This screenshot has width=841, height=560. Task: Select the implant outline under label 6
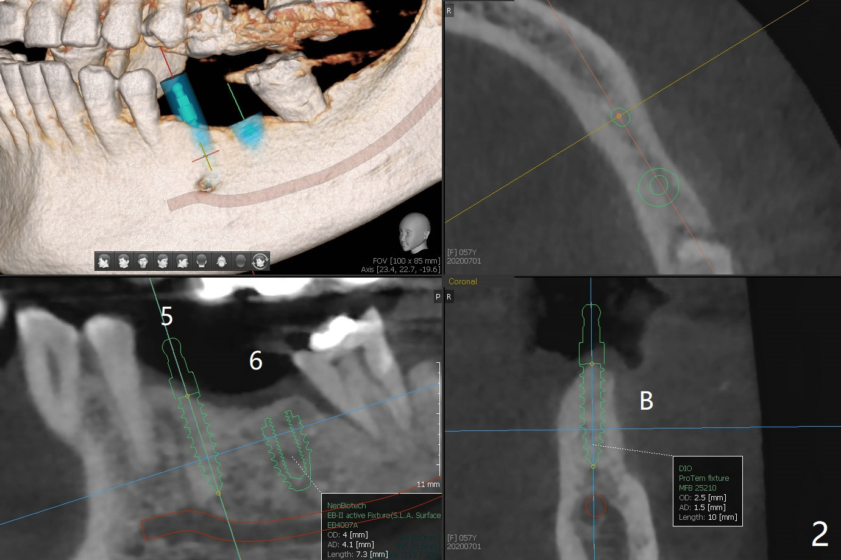coord(287,452)
